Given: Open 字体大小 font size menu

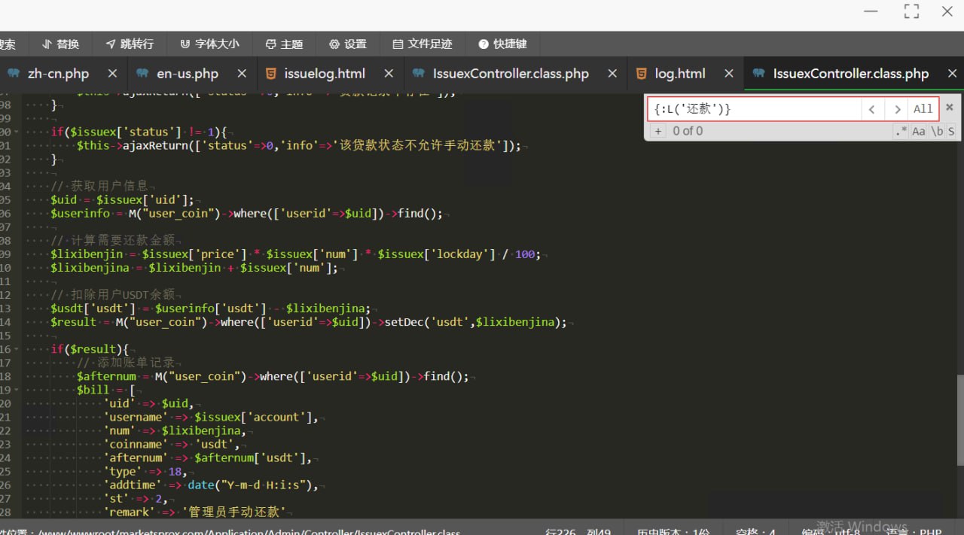Looking at the screenshot, I should click(209, 44).
